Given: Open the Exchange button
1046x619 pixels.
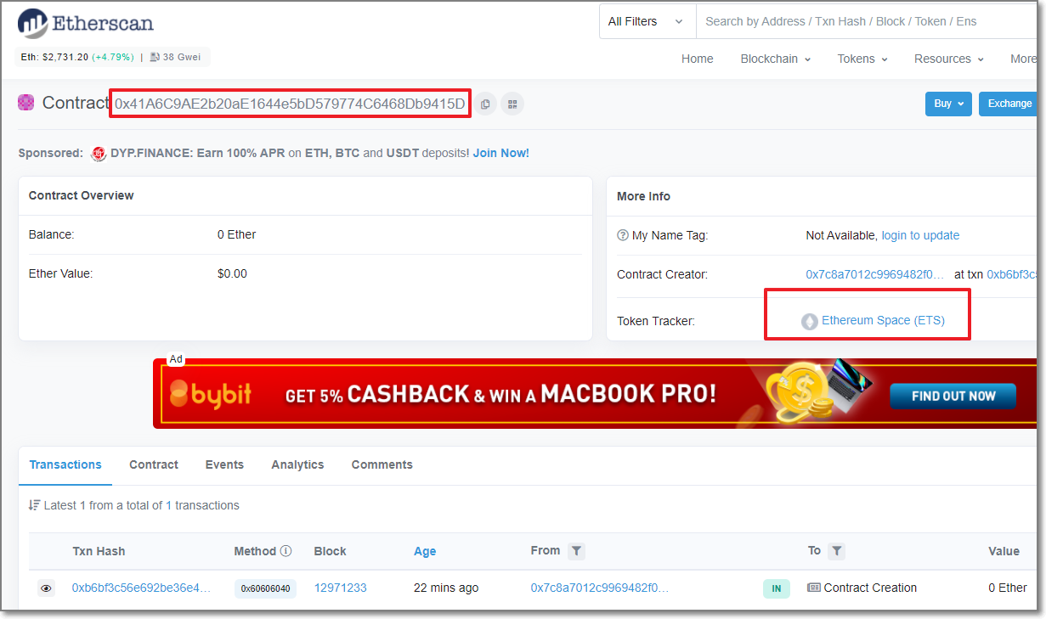Looking at the screenshot, I should [x=1009, y=104].
